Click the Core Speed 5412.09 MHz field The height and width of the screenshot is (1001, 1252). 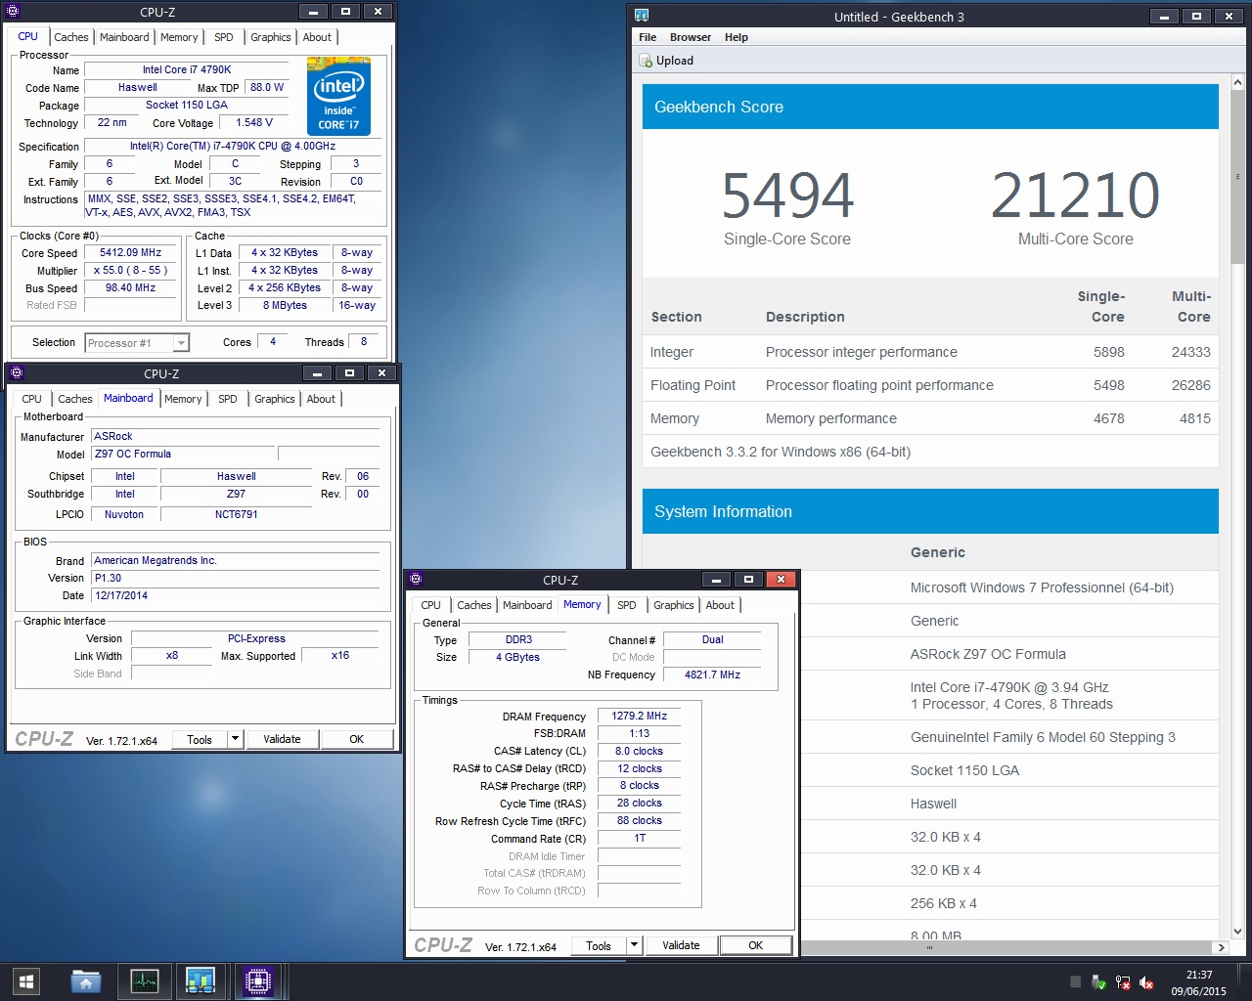coord(131,252)
